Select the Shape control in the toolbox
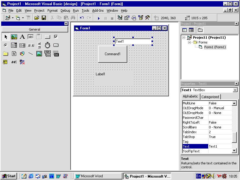Image resolution: width=240 pixels, height=180 pixels. [x=22, y=54]
